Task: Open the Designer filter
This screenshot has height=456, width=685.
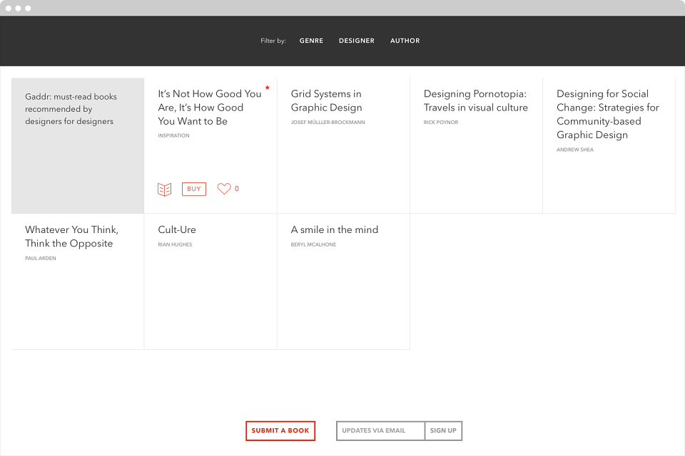Action: pos(357,41)
